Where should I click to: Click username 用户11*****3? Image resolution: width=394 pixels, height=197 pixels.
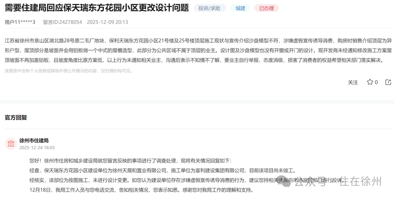click(20, 22)
